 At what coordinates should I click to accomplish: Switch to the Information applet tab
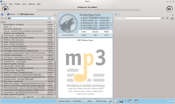(x=77, y=101)
